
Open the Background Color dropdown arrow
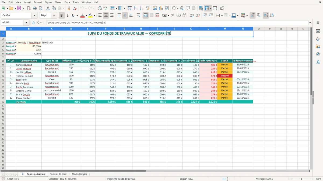tap(94, 16)
